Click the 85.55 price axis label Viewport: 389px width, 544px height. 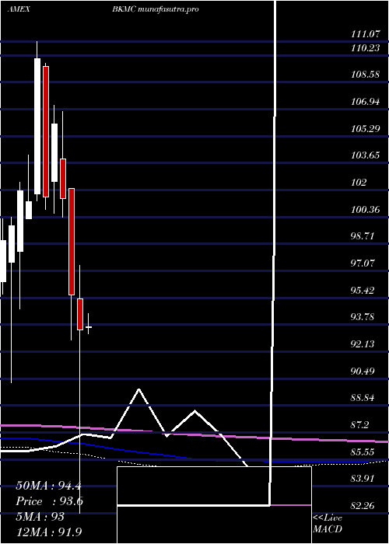[x=363, y=452]
